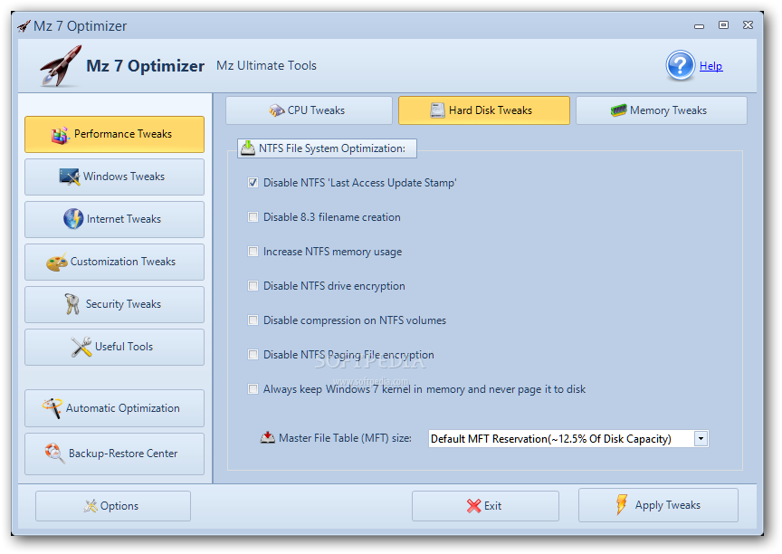Click the small rocket icon in the title bar
Image resolution: width=782 pixels, height=554 pixels.
coord(24,26)
